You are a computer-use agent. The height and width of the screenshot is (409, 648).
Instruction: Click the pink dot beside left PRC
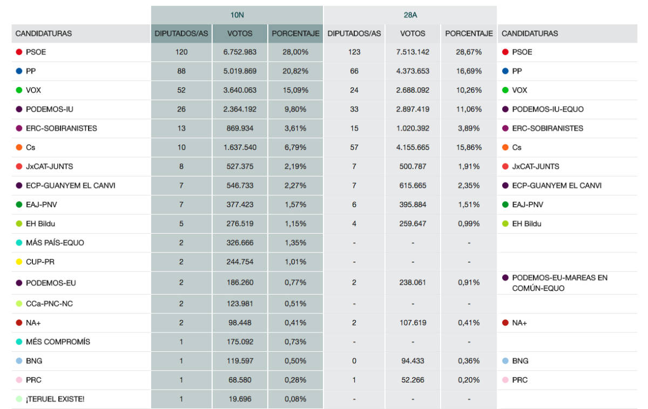click(19, 380)
